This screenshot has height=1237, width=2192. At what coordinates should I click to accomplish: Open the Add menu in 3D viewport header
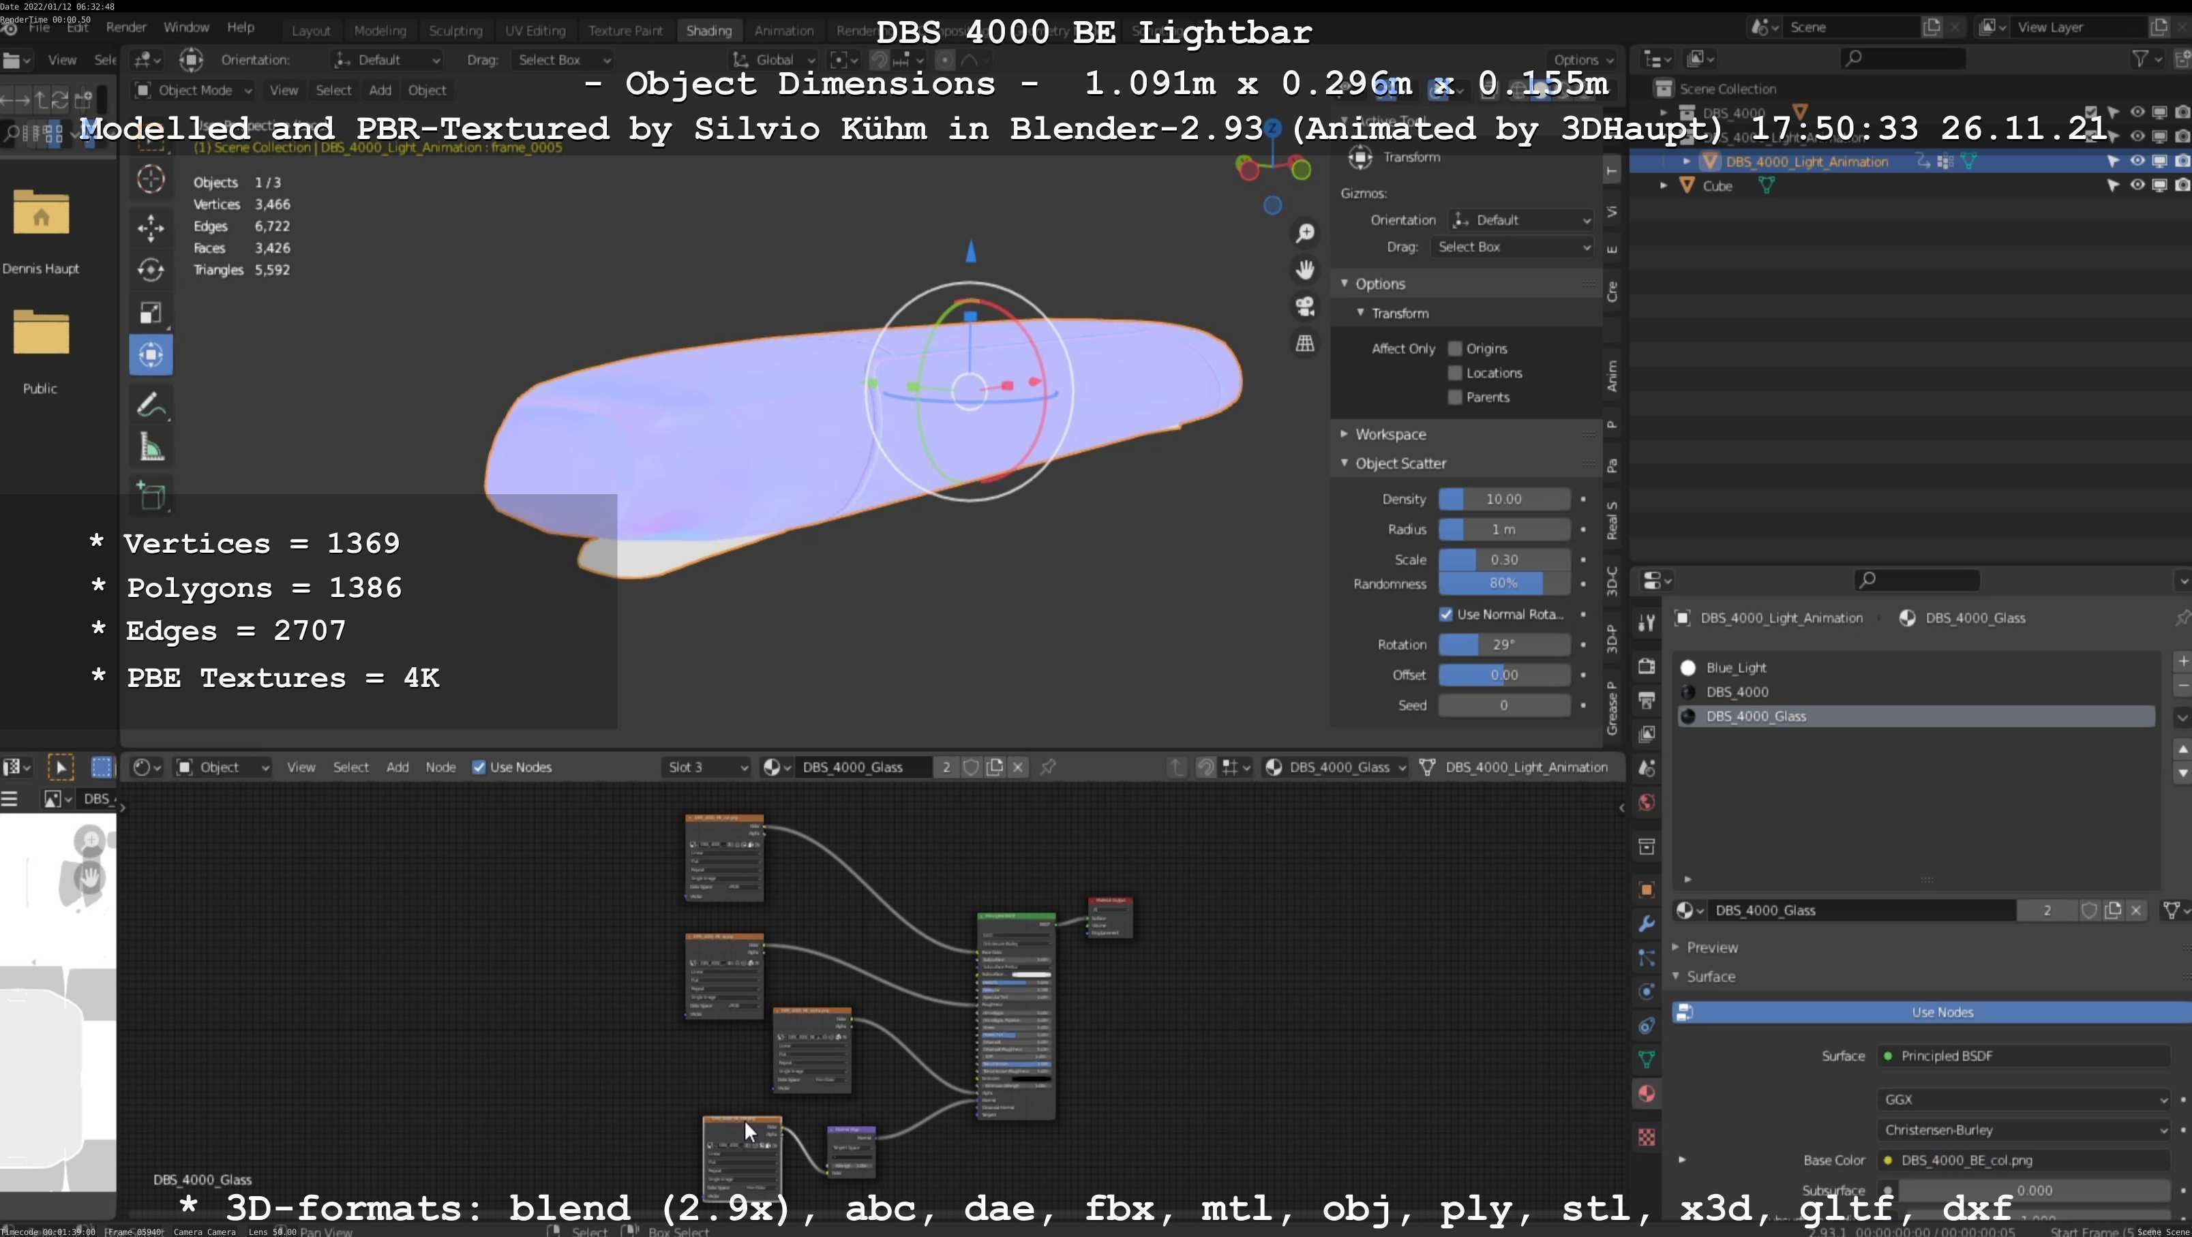(380, 90)
